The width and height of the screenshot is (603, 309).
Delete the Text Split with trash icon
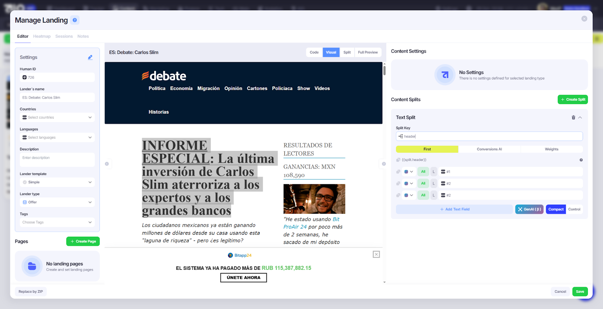pos(573,118)
